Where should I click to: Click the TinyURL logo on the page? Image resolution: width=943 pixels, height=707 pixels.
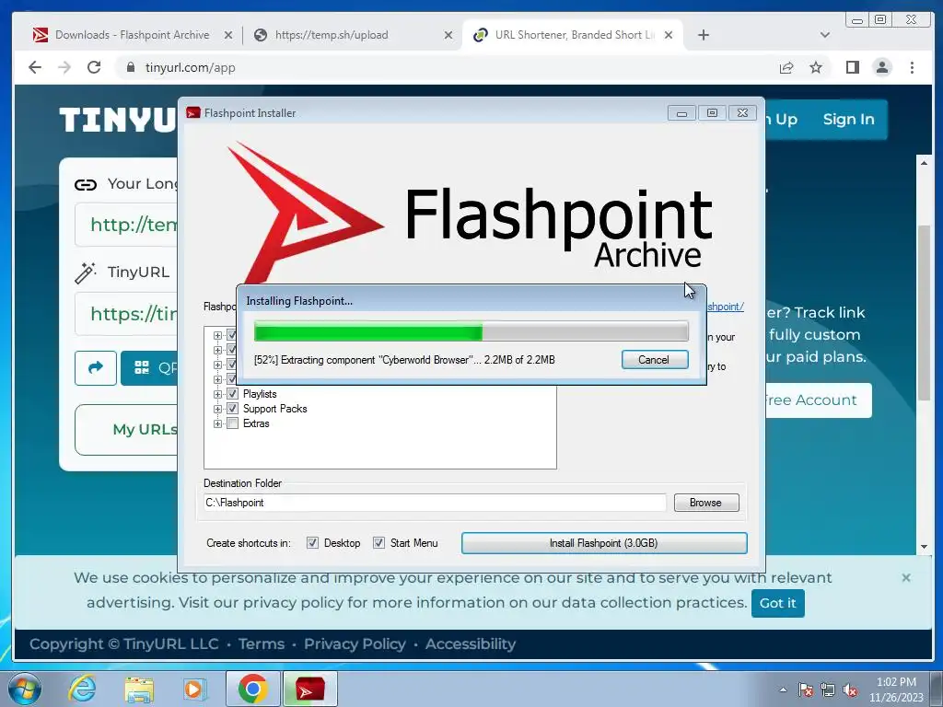click(x=118, y=119)
